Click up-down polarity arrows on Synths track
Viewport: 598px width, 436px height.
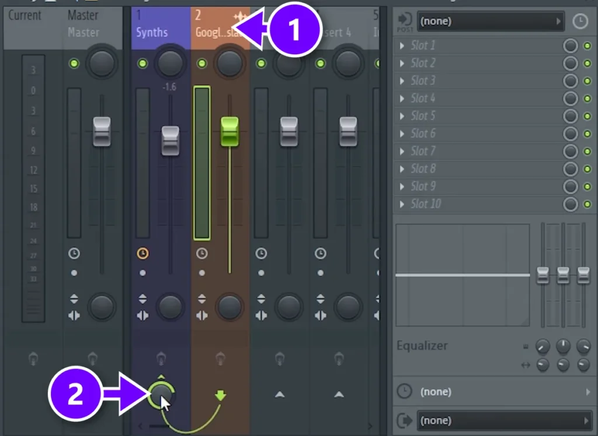[142, 299]
